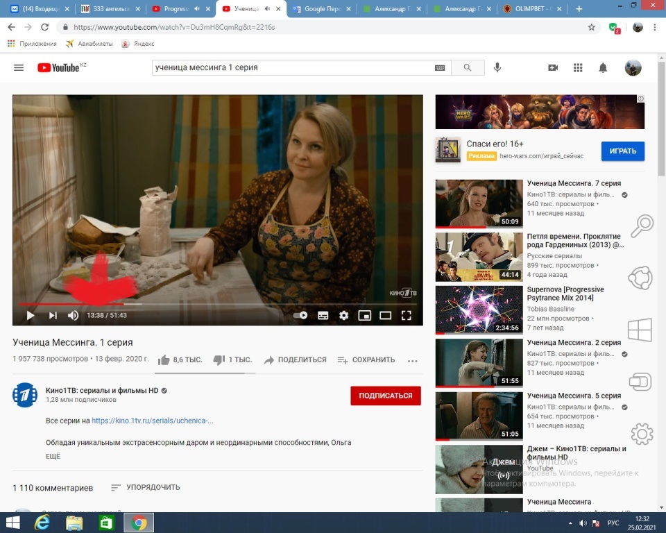666x533 pixels.
Task: Open the on-screen keyboard icon in search box
Action: click(x=440, y=67)
